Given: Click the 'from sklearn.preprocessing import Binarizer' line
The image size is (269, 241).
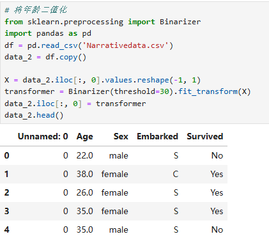Looking at the screenshot, I should [103, 22].
